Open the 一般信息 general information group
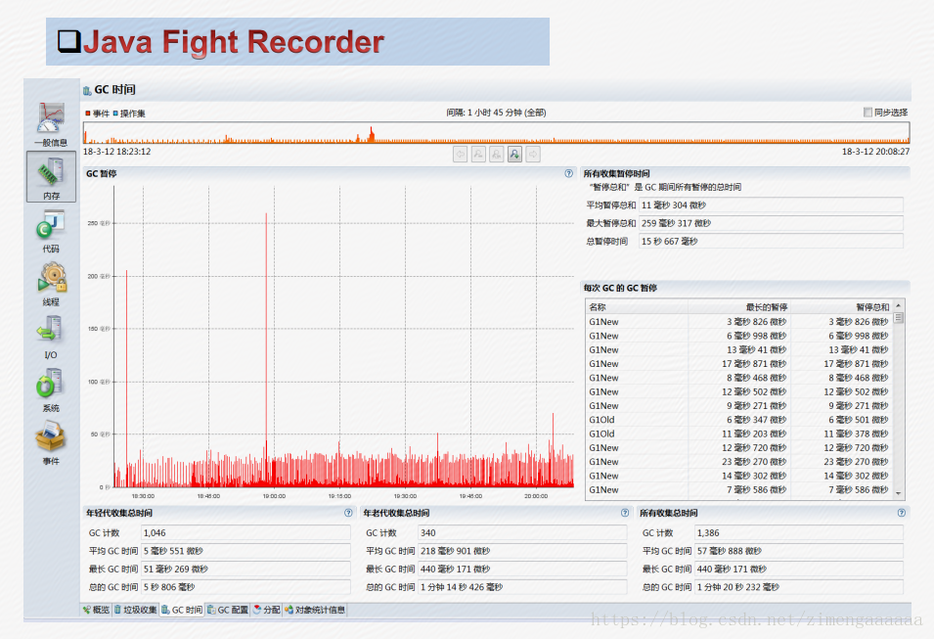The width and height of the screenshot is (934, 639). 51,124
